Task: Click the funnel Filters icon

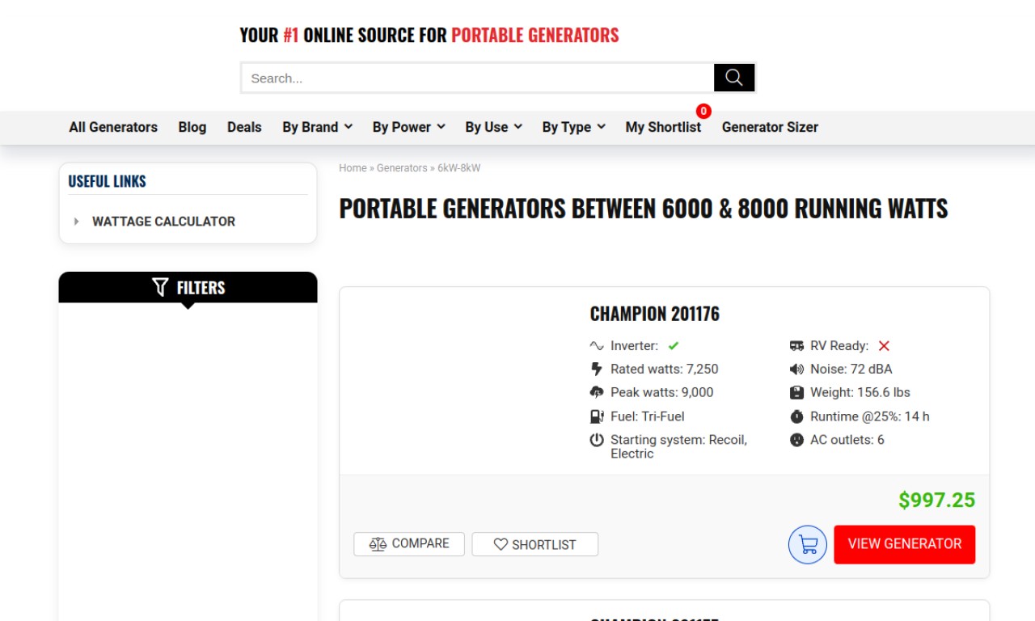Action: 160,287
